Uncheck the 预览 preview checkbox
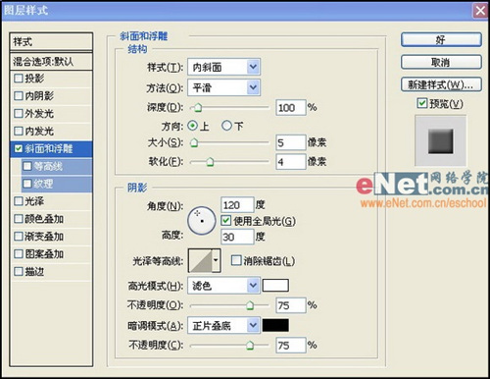490x379 pixels. click(x=421, y=103)
